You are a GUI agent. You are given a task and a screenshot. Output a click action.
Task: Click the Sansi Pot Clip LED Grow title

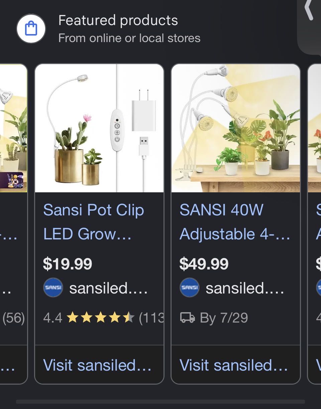(x=94, y=222)
